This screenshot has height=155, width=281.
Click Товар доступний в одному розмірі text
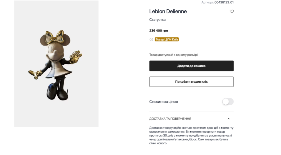click(x=173, y=55)
